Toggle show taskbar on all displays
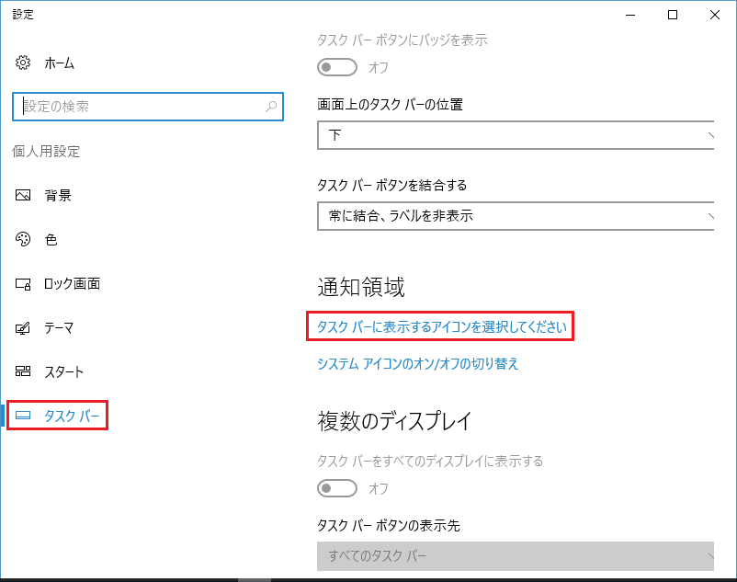 336,487
